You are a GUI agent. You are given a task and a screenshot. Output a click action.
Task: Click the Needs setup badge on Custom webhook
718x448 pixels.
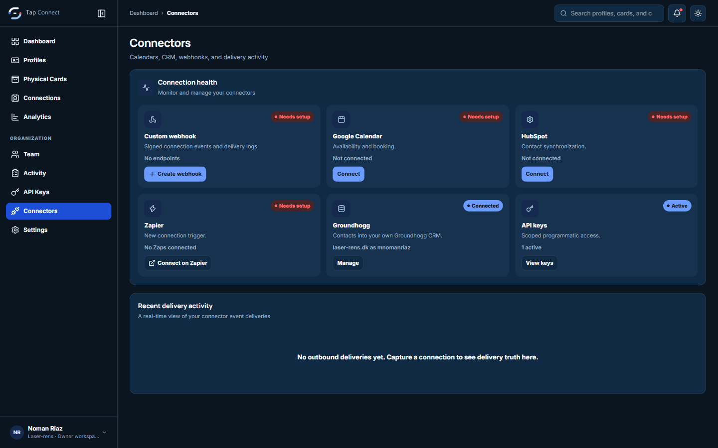pos(293,117)
